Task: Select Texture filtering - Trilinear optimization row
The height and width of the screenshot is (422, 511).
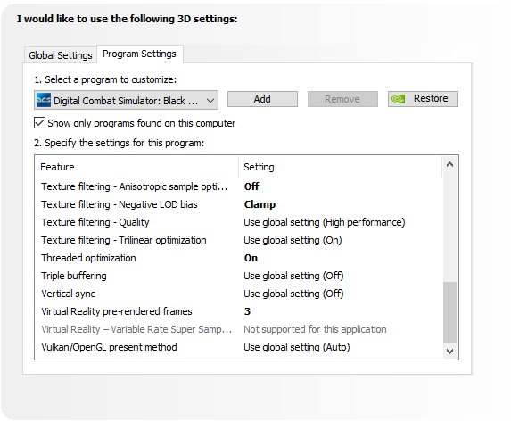Action: pyautogui.click(x=239, y=240)
